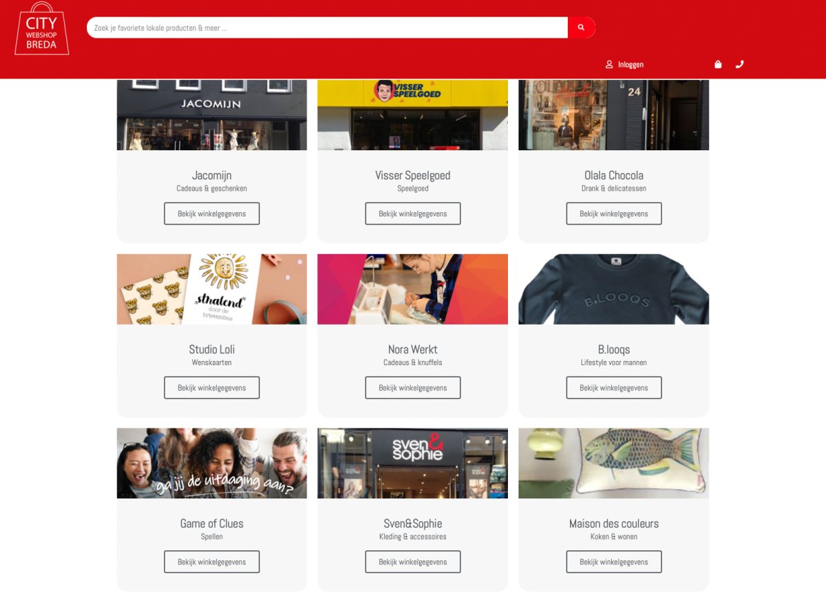826x598 pixels.
Task: Select the Maison des couleurs fish pillow image
Action: pyautogui.click(x=614, y=463)
